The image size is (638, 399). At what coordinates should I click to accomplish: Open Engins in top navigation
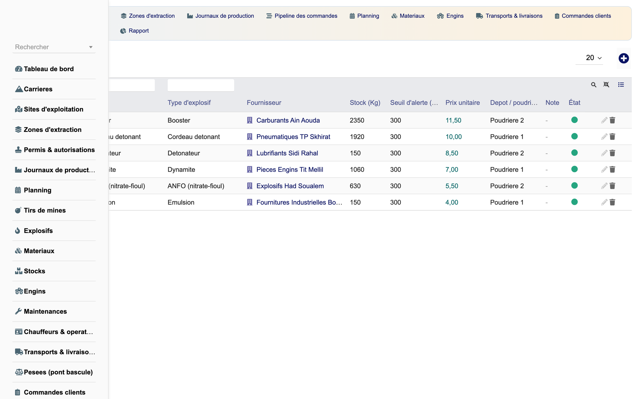450,16
